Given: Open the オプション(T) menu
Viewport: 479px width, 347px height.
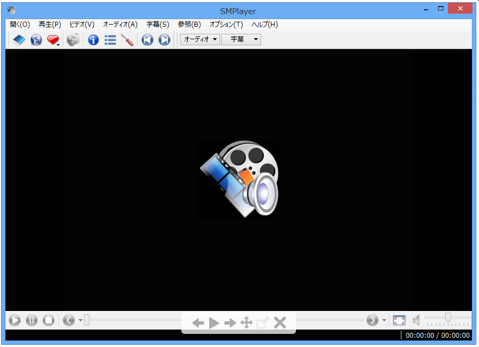Looking at the screenshot, I should [226, 25].
